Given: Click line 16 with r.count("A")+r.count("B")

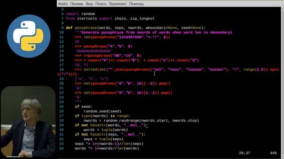Looking at the screenshot, I should pos(137,60).
